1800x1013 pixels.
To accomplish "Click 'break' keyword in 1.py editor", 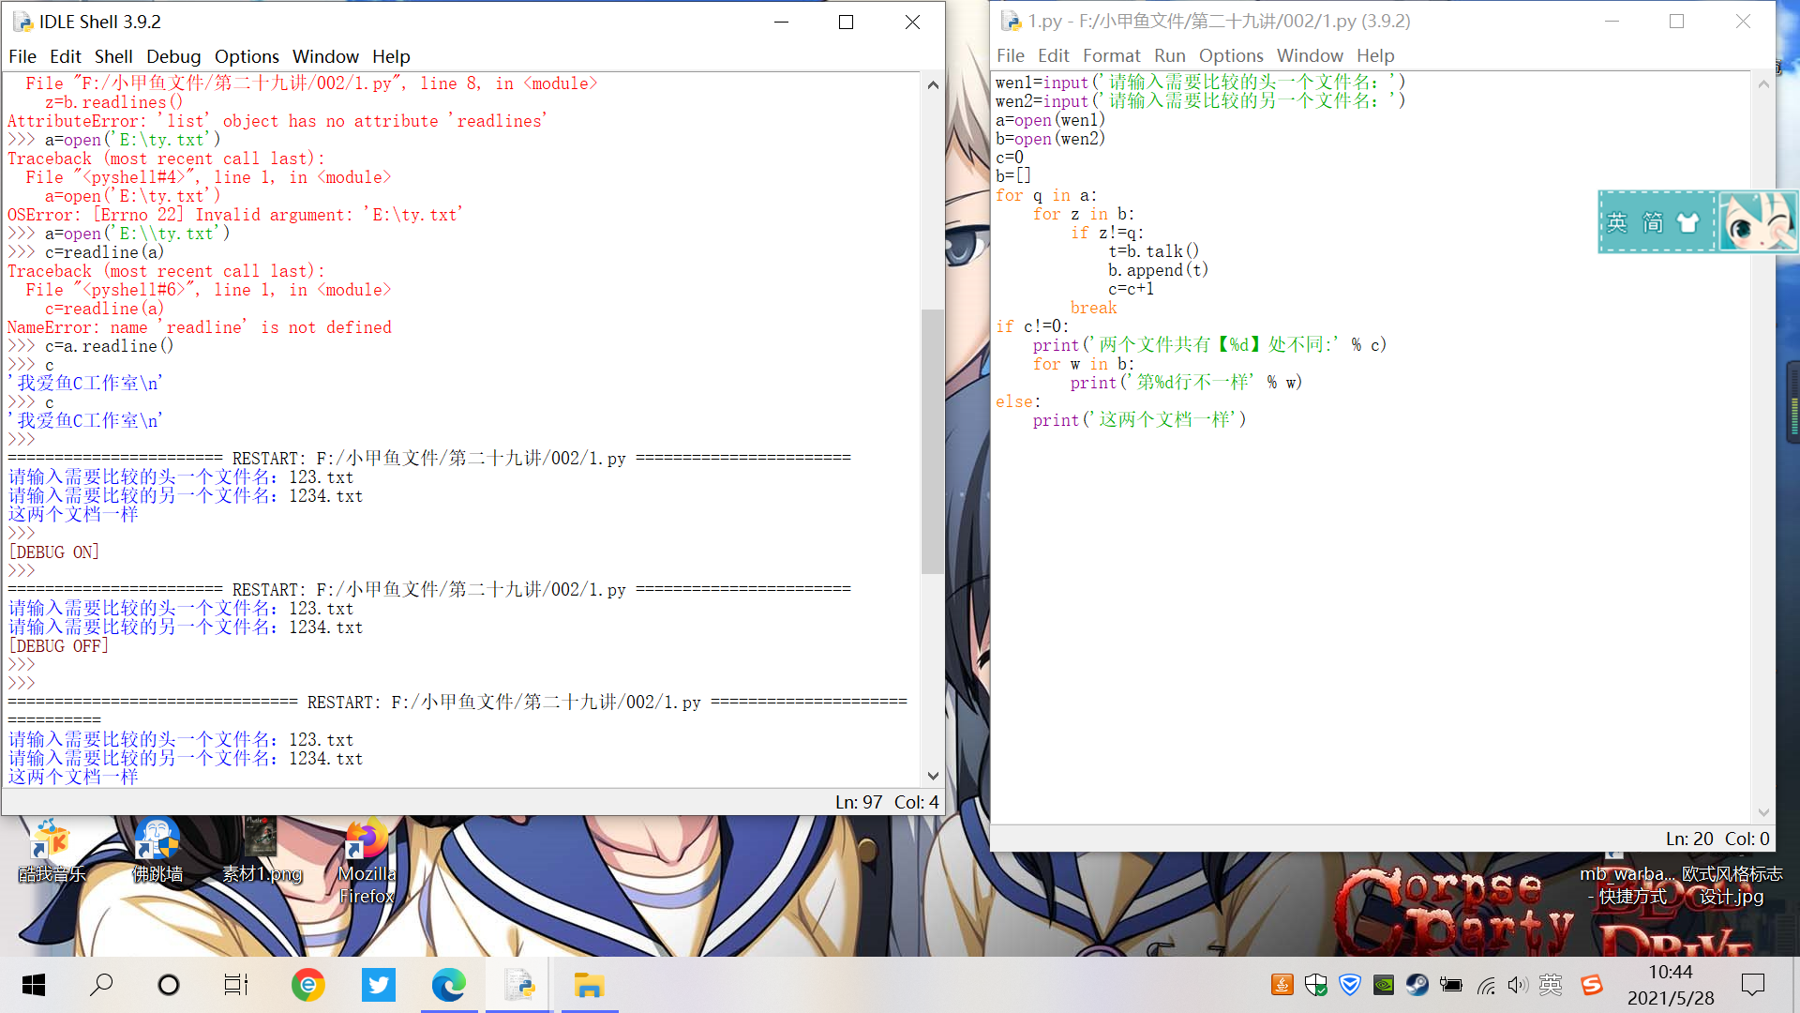I will pos(1093,308).
